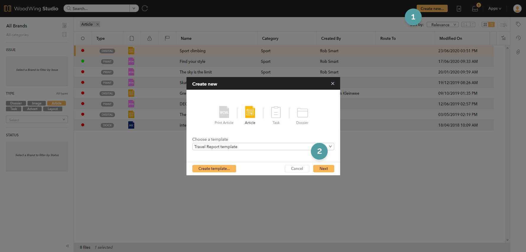Sort by the Name column
Screen dimensions: 526x252
tap(186, 38)
